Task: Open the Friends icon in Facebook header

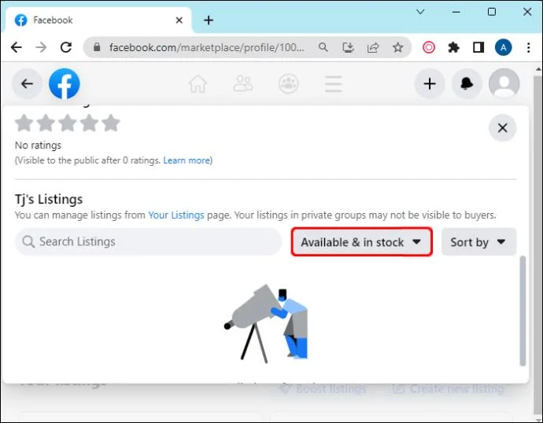Action: [243, 83]
